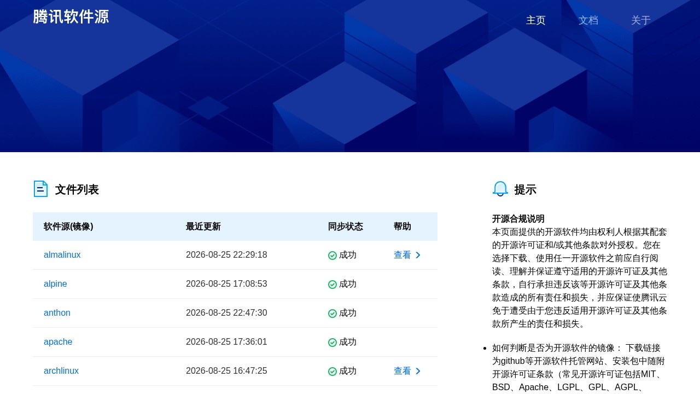700x394 pixels.
Task: Click the 文件列表 document icon
Action: click(40, 189)
